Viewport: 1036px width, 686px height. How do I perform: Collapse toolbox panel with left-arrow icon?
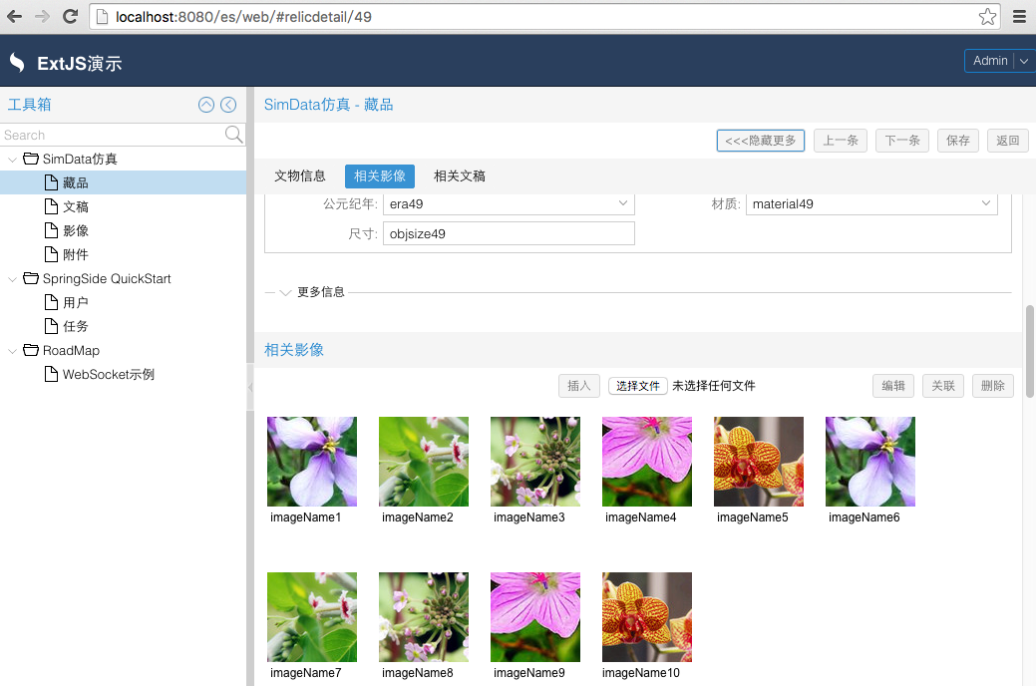click(x=228, y=105)
